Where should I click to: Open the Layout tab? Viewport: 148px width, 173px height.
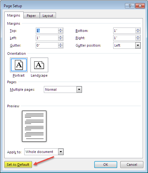(x=48, y=16)
